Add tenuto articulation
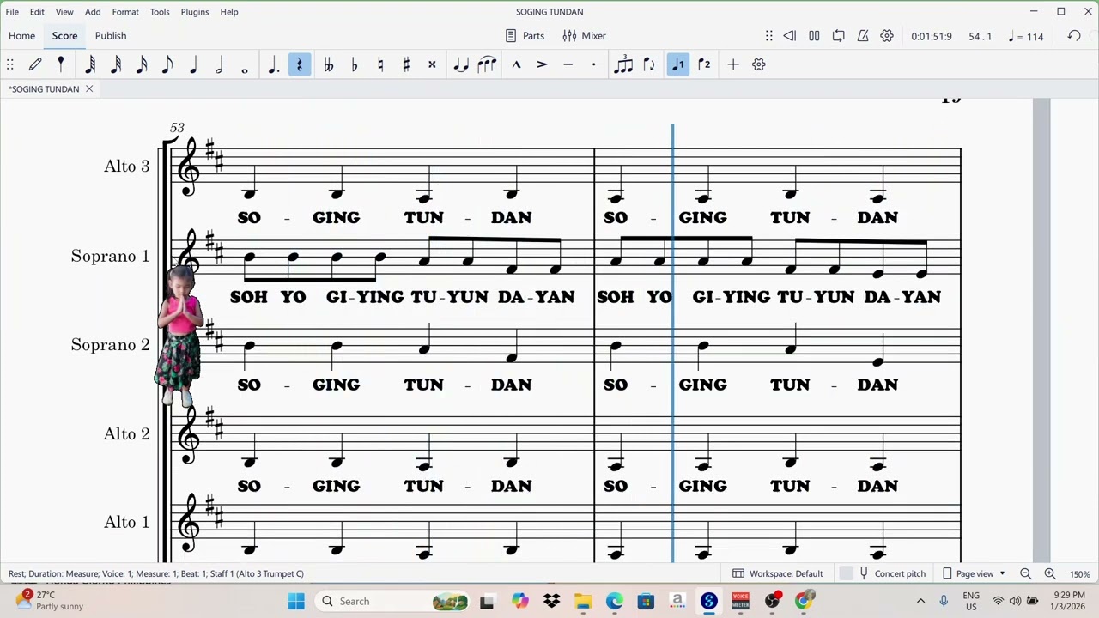The image size is (1099, 618). 568,64
